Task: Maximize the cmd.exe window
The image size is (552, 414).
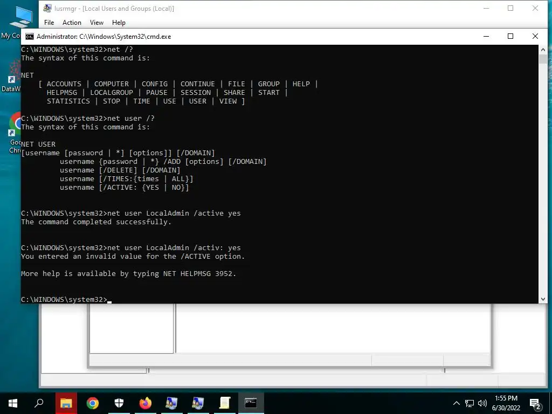Action: pyautogui.click(x=510, y=36)
